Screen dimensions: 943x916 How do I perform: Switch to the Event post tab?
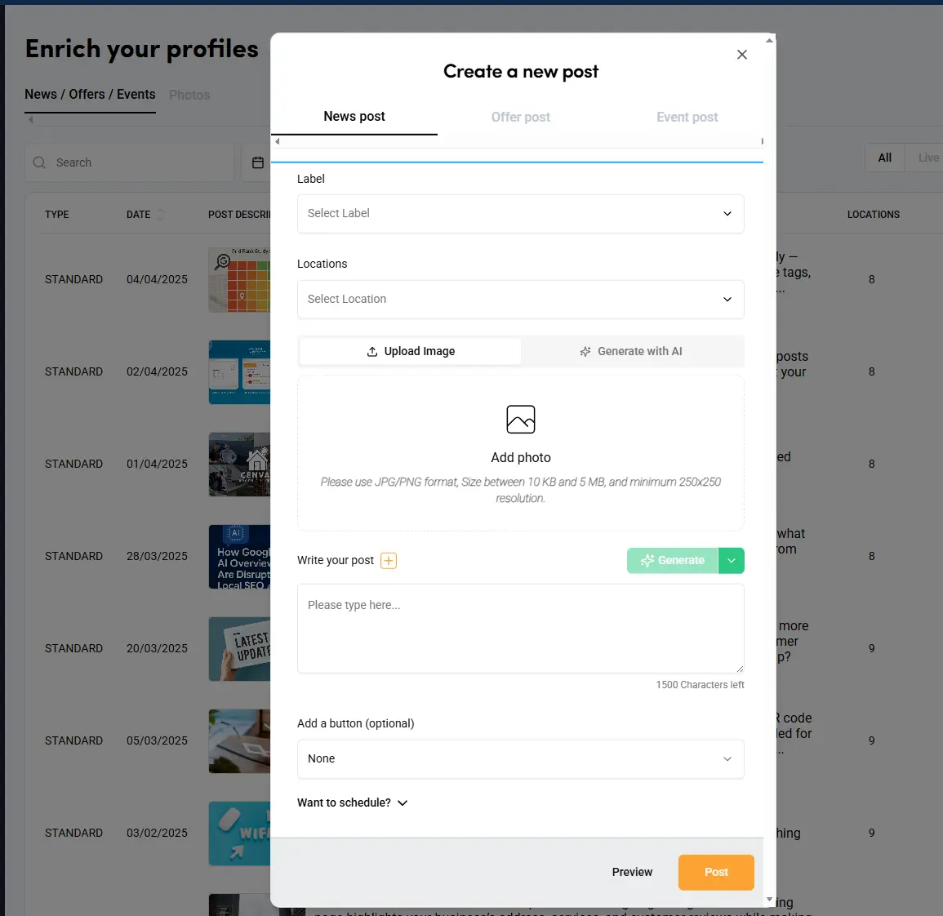pos(687,117)
